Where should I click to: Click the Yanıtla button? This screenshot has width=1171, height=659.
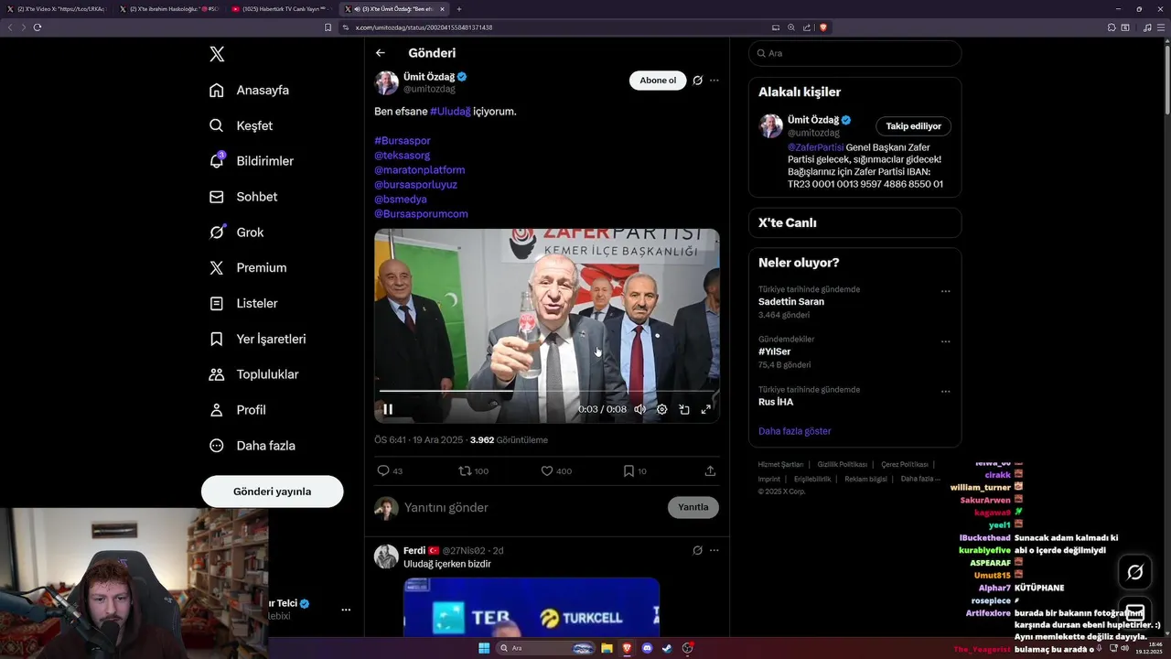click(x=693, y=507)
